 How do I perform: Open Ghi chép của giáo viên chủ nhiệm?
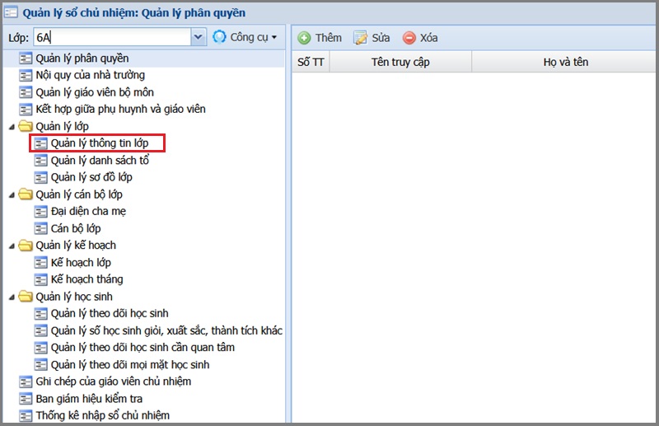click(114, 382)
